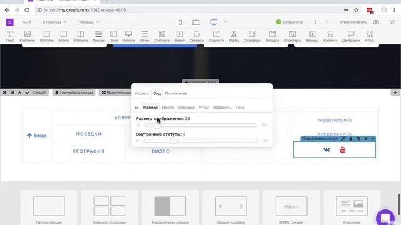Open style drop icon of Социальные кнопки
The height and width of the screenshot is (225, 401).
coord(351,139)
